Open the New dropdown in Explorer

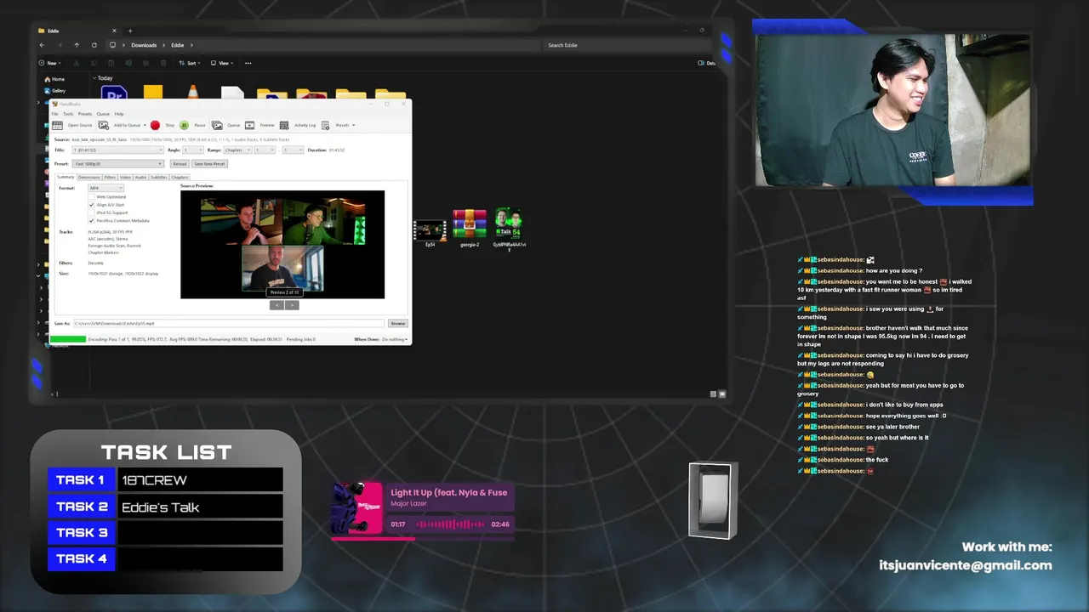pyautogui.click(x=49, y=63)
